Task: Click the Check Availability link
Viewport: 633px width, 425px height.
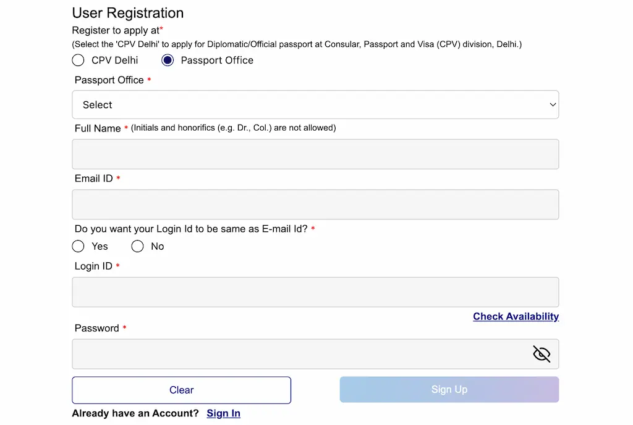Action: 516,316
